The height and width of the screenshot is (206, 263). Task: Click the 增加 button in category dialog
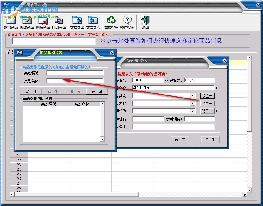coord(31,91)
